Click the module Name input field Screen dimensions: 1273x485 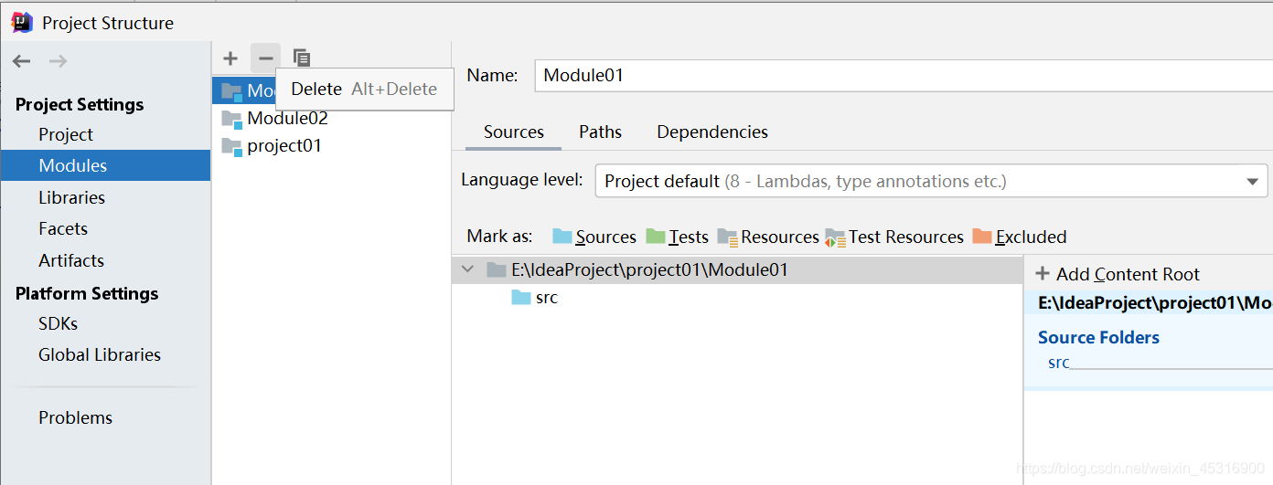(904, 75)
